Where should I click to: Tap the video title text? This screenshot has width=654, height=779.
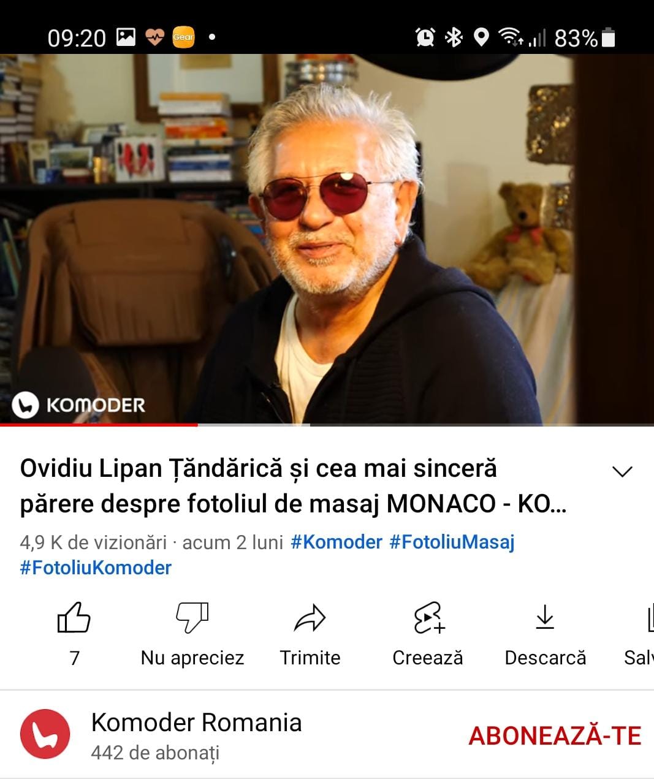coord(293,486)
